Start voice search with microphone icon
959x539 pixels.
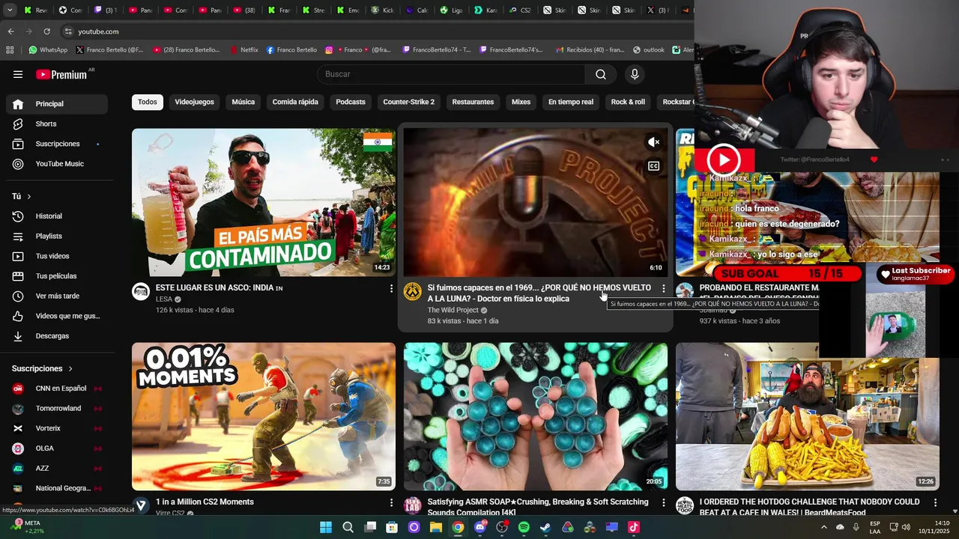(x=635, y=74)
